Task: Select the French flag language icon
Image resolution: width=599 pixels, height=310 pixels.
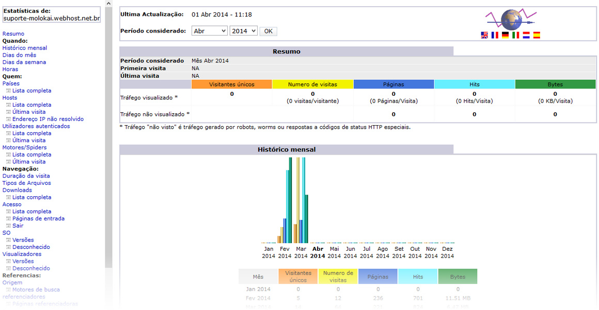Action: (495, 36)
